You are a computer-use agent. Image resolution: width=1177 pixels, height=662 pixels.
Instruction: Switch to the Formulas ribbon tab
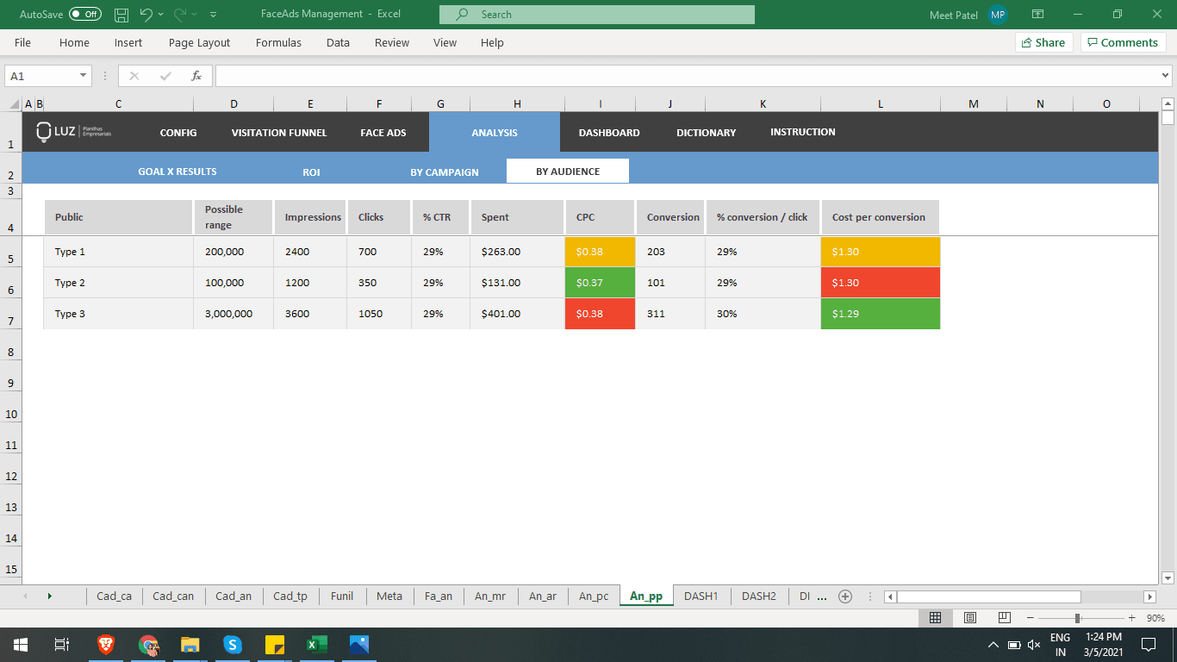pyautogui.click(x=278, y=42)
